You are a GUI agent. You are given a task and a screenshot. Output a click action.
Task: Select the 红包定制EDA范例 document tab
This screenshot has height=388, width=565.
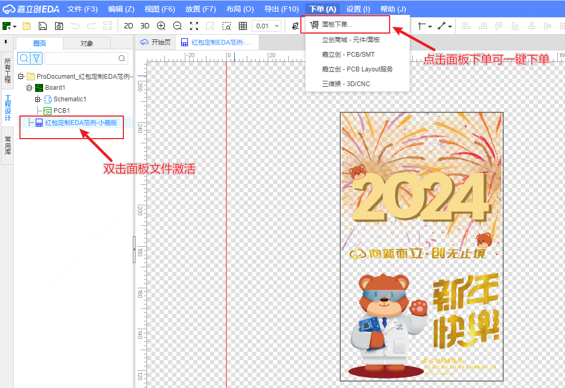coord(216,42)
